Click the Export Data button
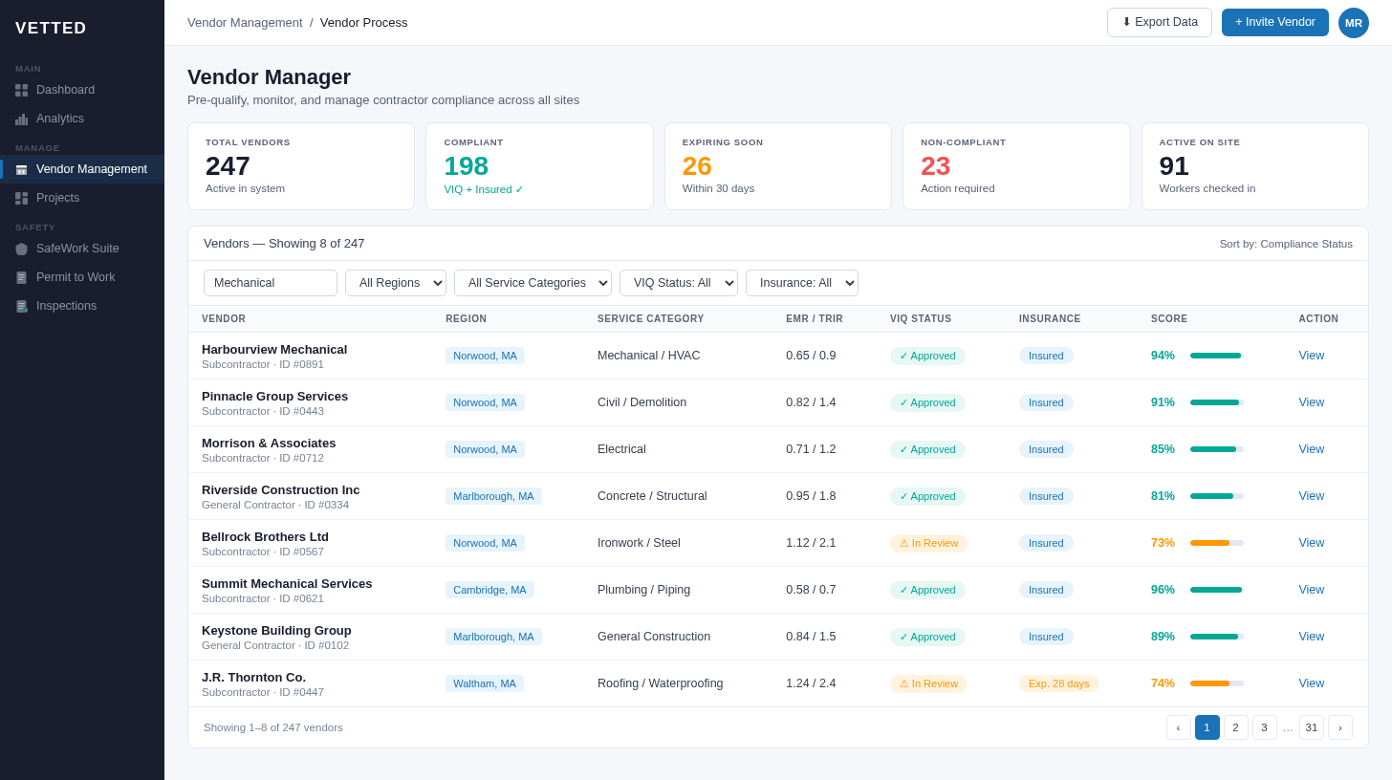Image resolution: width=1392 pixels, height=780 pixels. pos(1159,22)
